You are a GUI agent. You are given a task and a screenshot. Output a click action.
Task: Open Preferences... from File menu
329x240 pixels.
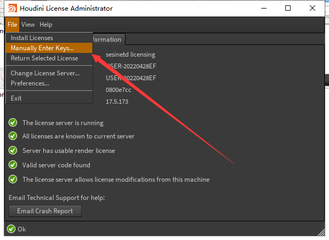49,83
